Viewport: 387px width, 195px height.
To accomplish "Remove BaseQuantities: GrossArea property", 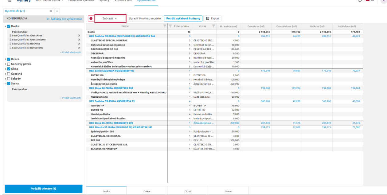I will (79, 36).
